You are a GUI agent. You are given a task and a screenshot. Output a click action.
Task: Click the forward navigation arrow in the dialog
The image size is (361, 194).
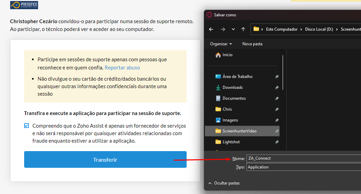pyautogui.click(x=223, y=29)
